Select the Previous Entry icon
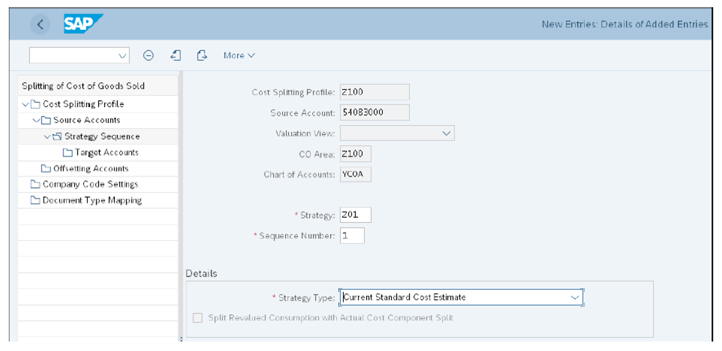Image resolution: width=722 pixels, height=351 pixels. click(x=175, y=55)
